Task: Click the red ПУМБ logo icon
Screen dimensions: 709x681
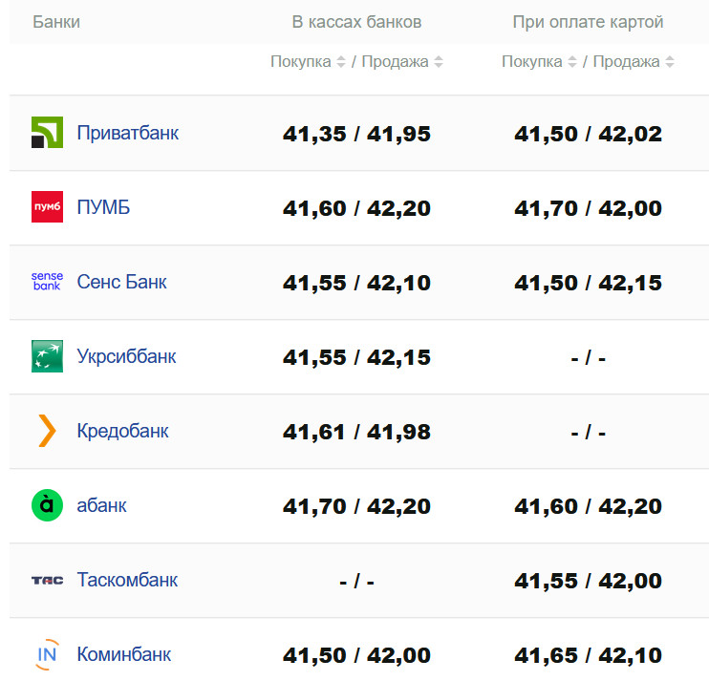Action: (47, 207)
